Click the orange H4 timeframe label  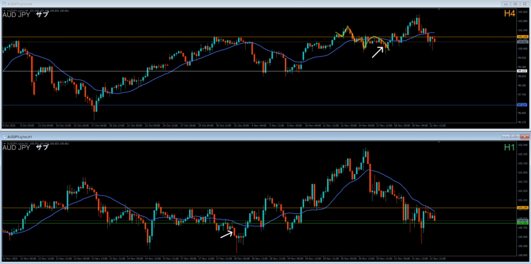(x=509, y=14)
